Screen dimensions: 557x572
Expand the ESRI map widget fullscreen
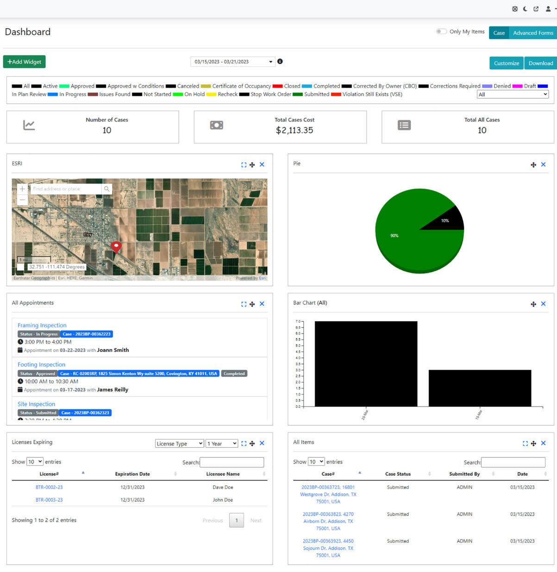pos(244,165)
